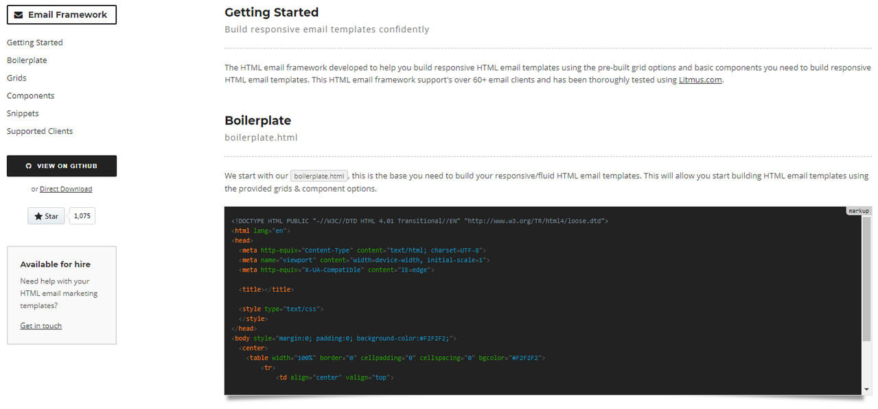Click the GitHub icon on View on GitHub button
The width and height of the screenshot is (878, 409).
pos(28,166)
